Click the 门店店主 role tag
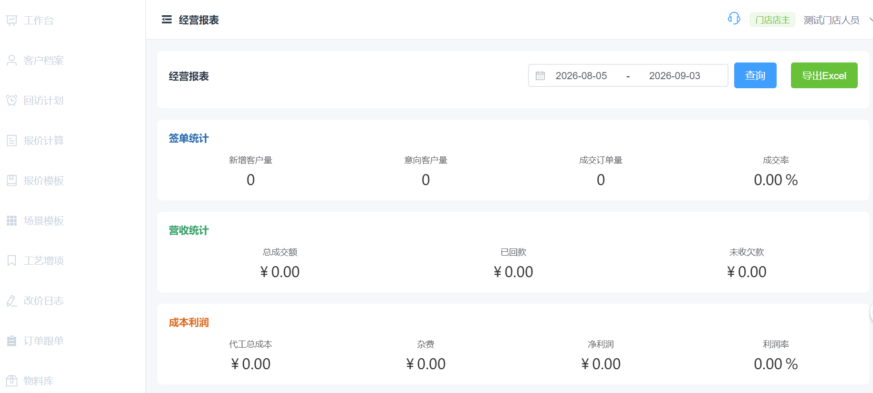873x393 pixels. click(x=772, y=20)
